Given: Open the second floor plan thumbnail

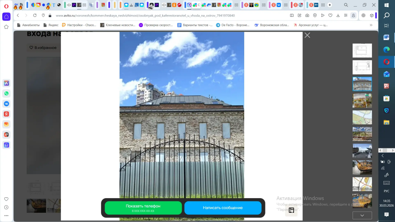Looking at the screenshot, I should [x=362, y=67].
